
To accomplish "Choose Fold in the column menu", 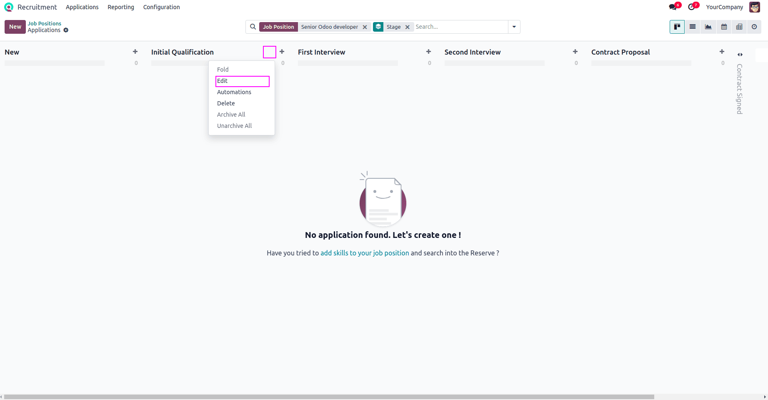I will (242, 70).
